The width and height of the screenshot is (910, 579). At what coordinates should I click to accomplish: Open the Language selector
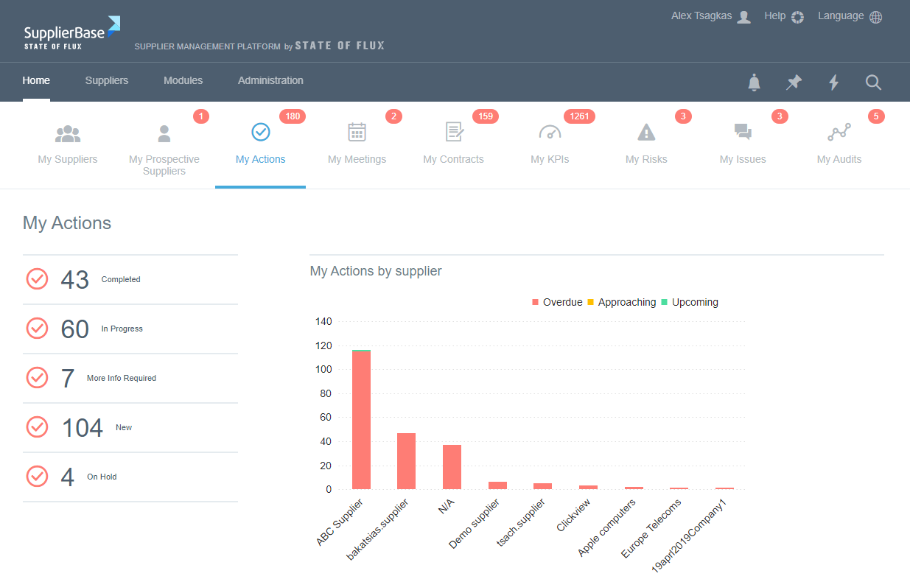850,16
